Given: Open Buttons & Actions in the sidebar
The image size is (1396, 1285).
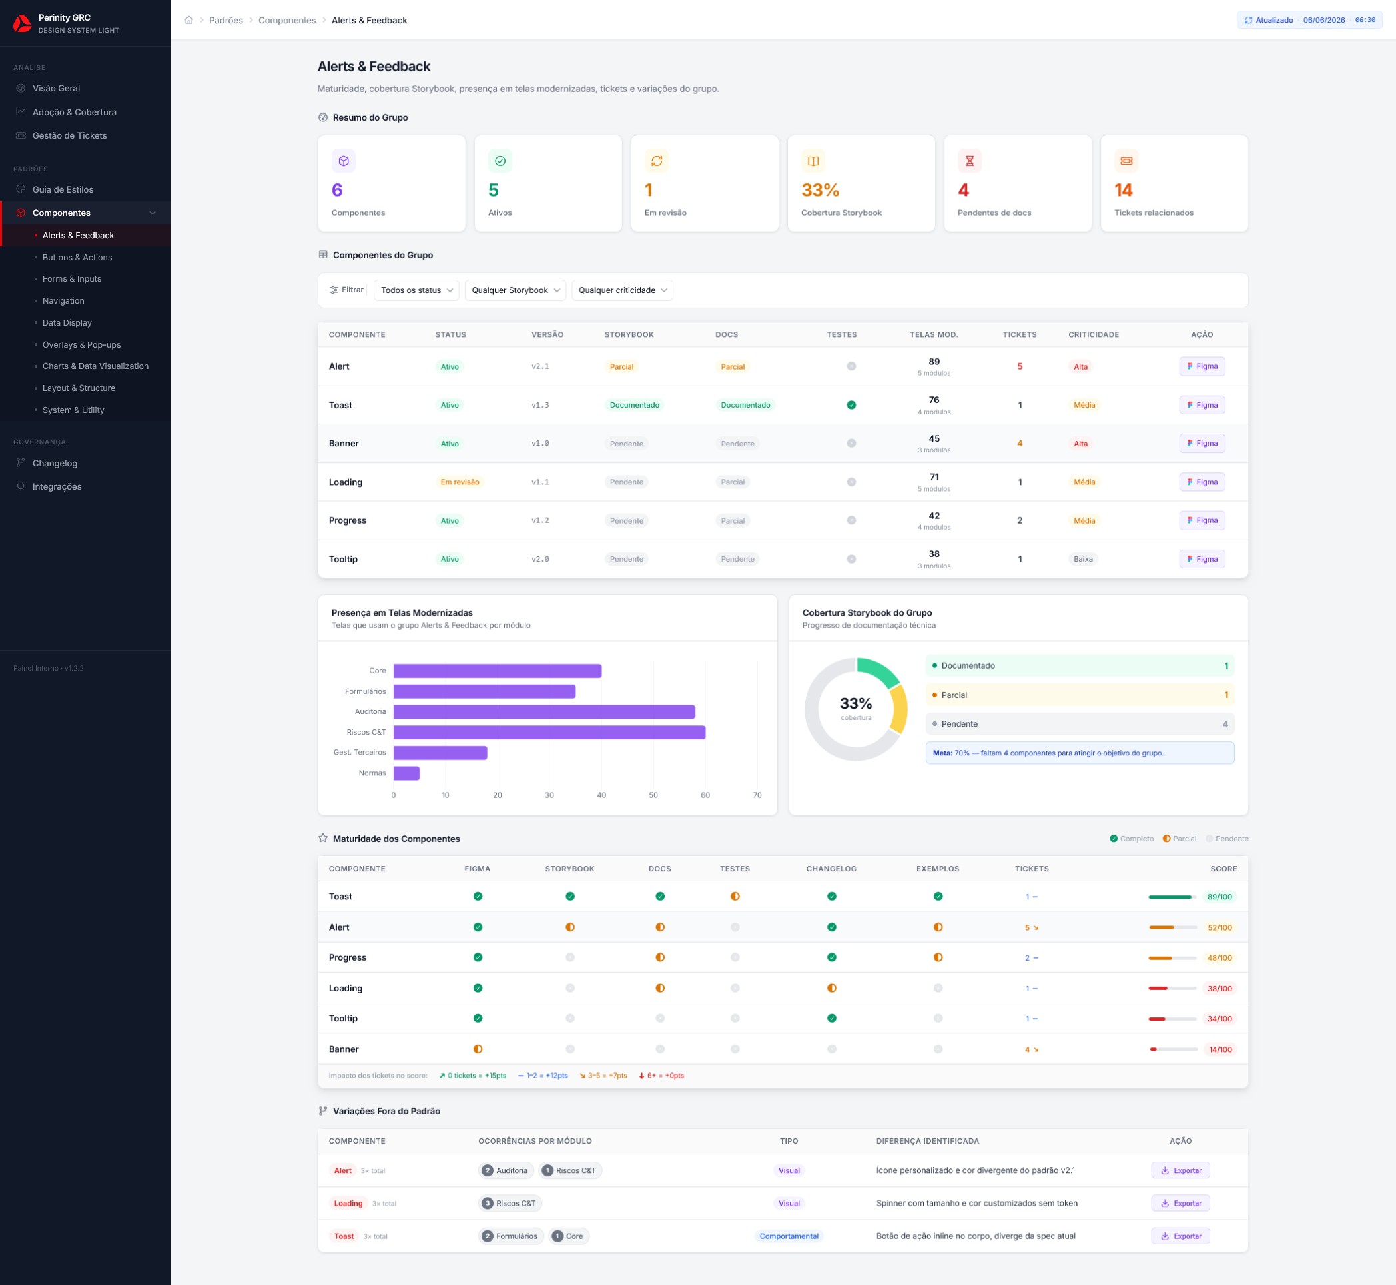Looking at the screenshot, I should [77, 257].
